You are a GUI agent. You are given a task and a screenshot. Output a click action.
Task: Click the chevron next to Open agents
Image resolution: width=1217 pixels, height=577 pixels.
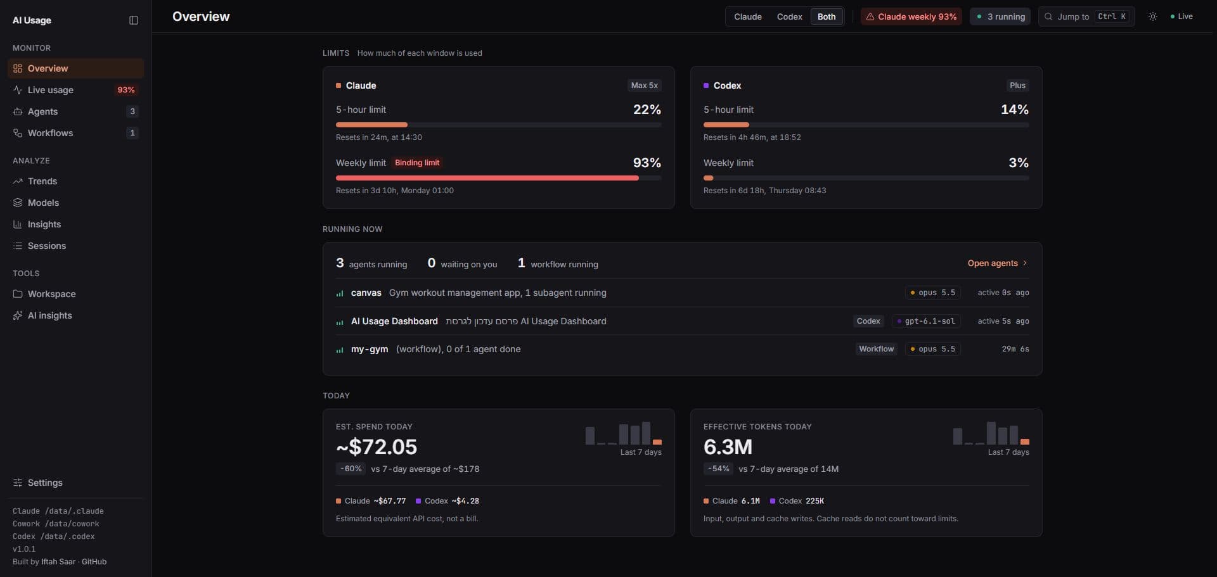coord(1025,263)
